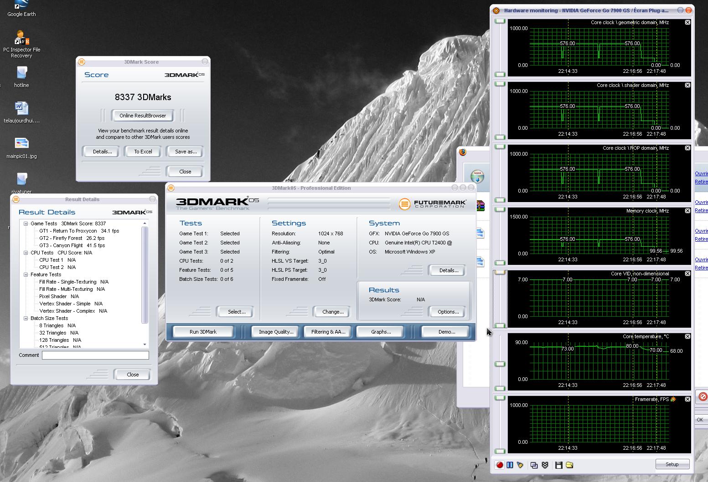Open Graphs... tool

(x=381, y=332)
